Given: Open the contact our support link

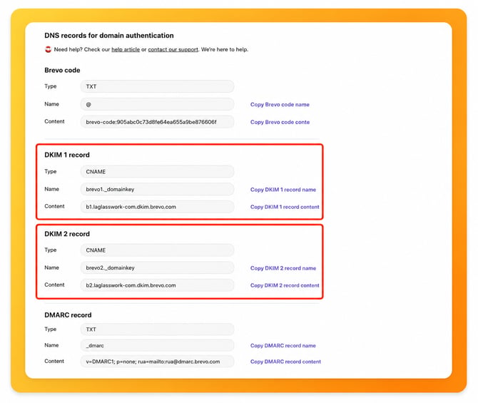Looking at the screenshot, I should pyautogui.click(x=173, y=49).
